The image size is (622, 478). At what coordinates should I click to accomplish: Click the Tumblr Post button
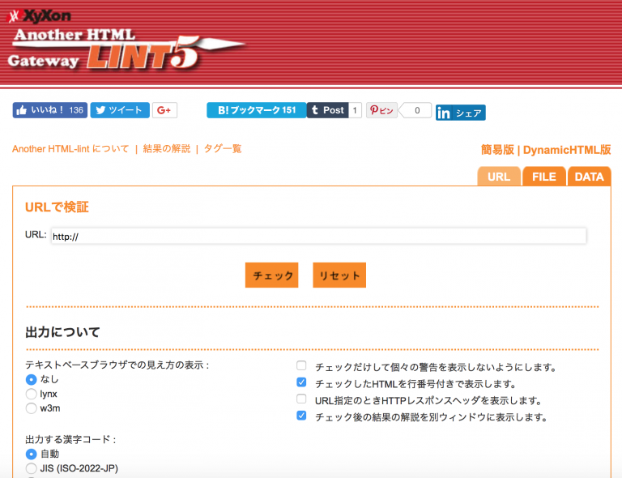tap(328, 110)
